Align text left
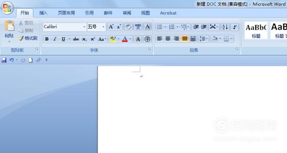The height and width of the screenshot is (153, 287). [x=160, y=39]
